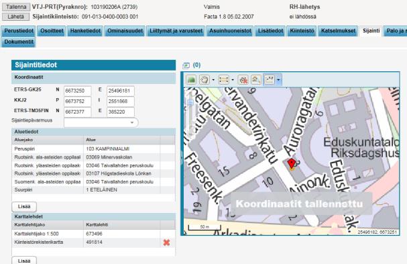Open the Katselmukset tab
The height and width of the screenshot is (264, 407).
[x=338, y=31]
